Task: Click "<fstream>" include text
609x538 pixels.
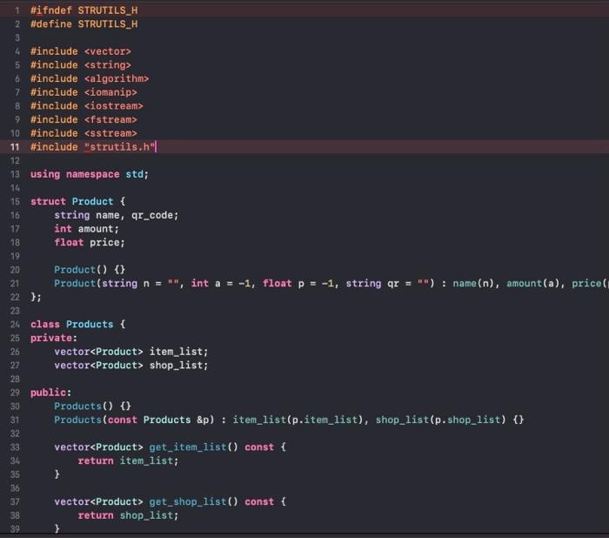Action: (x=110, y=120)
